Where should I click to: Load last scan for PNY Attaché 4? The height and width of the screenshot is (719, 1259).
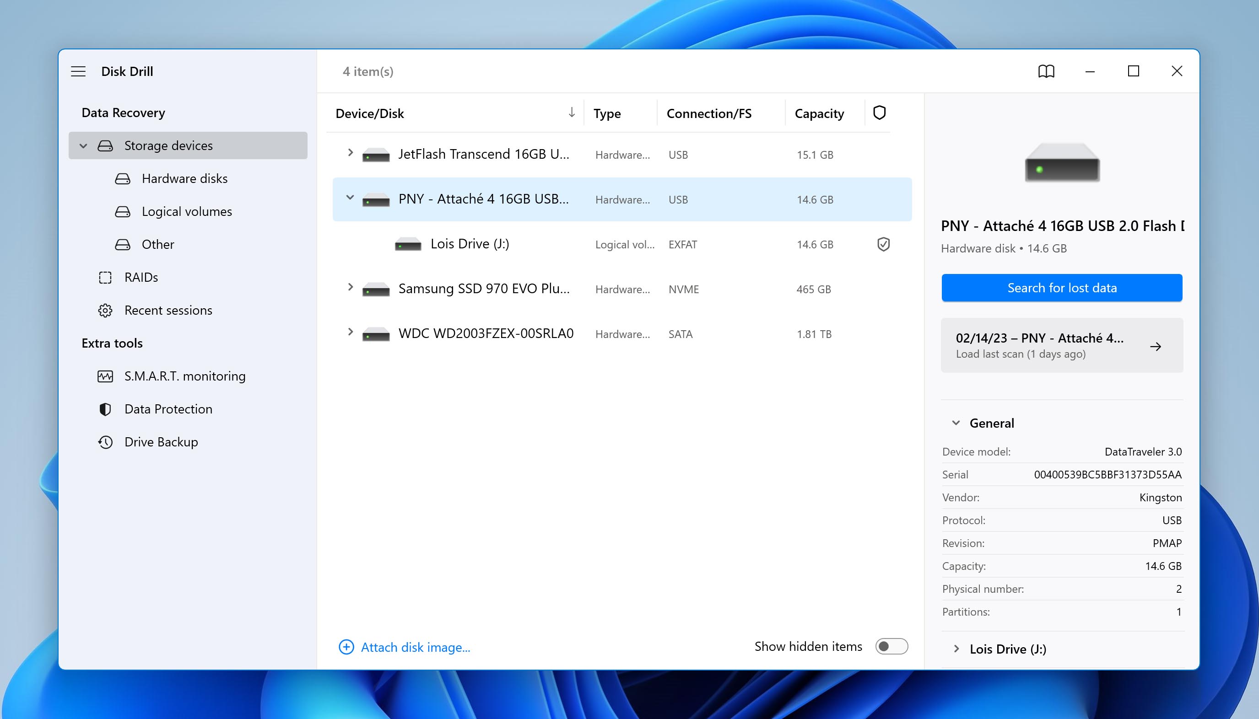(x=1061, y=345)
